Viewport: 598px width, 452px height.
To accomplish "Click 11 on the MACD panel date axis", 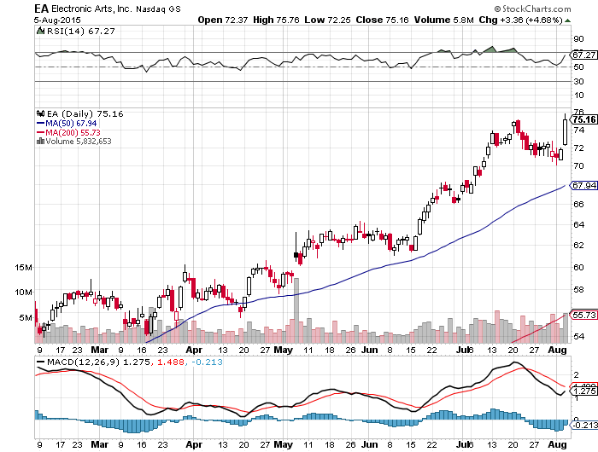I will [308, 445].
